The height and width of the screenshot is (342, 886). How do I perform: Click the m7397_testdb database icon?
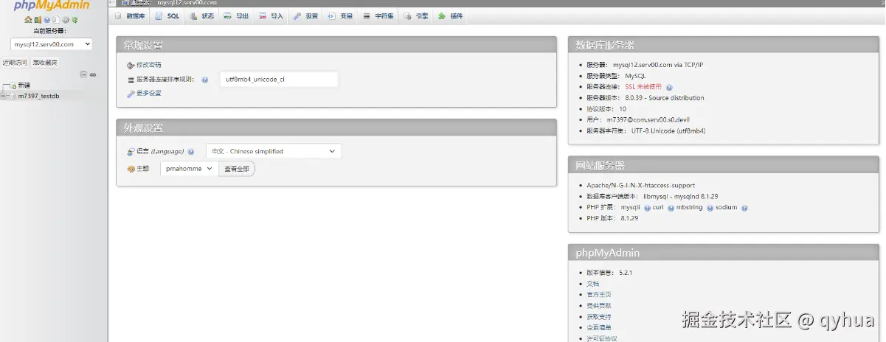(13, 96)
